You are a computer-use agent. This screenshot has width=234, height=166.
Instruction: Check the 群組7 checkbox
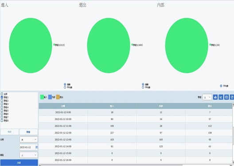click(2, 117)
